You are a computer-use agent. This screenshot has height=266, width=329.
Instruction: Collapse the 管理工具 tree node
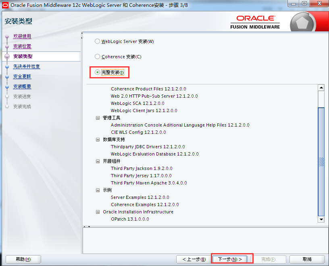coord(98,118)
